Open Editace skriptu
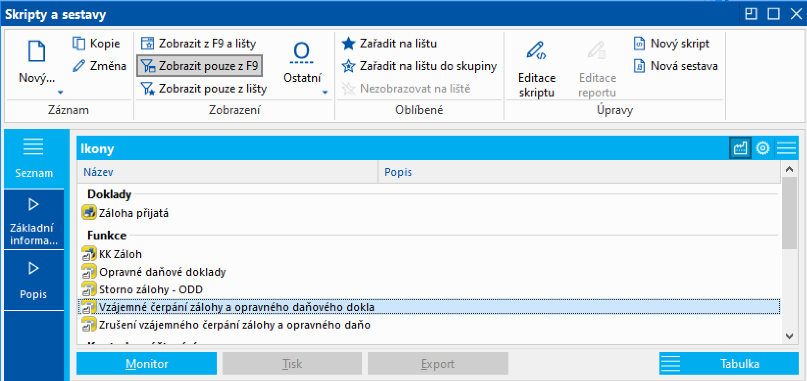 click(537, 69)
